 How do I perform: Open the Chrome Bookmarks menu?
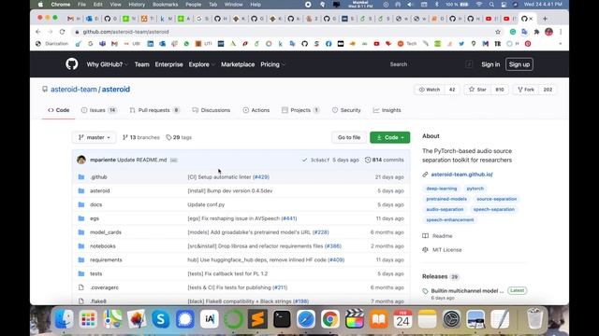point(165,5)
